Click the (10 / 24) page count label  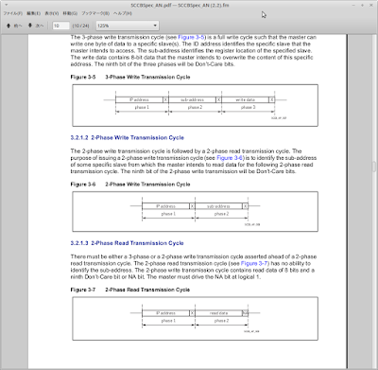(80, 26)
